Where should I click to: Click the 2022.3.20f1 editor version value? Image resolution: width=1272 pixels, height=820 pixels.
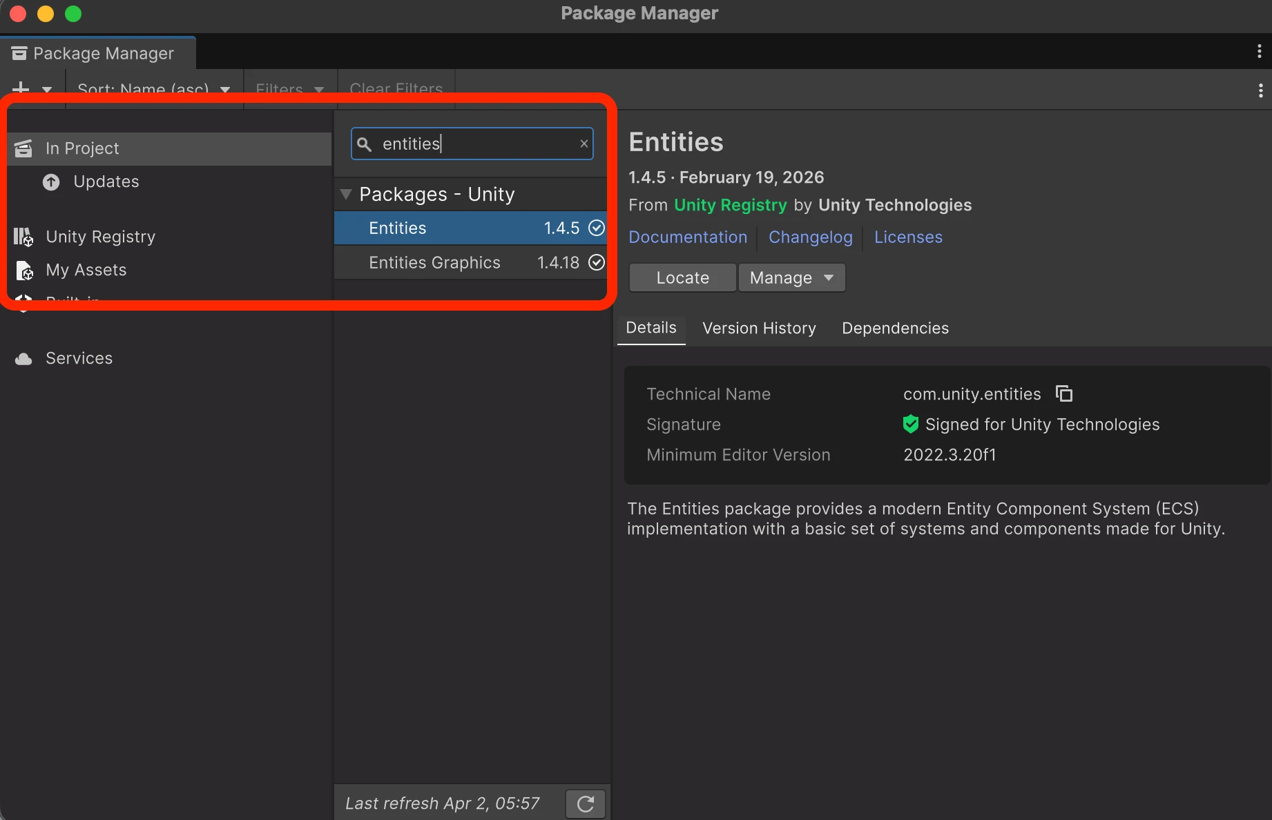click(x=950, y=455)
